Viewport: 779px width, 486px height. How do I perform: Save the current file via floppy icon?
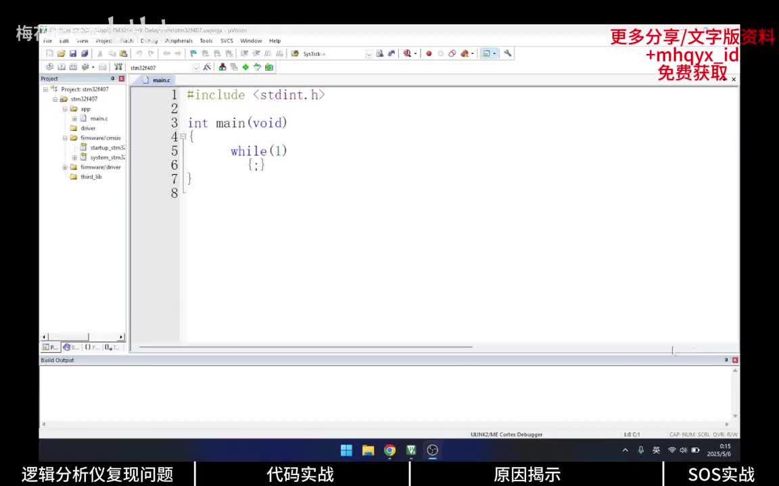coord(73,53)
